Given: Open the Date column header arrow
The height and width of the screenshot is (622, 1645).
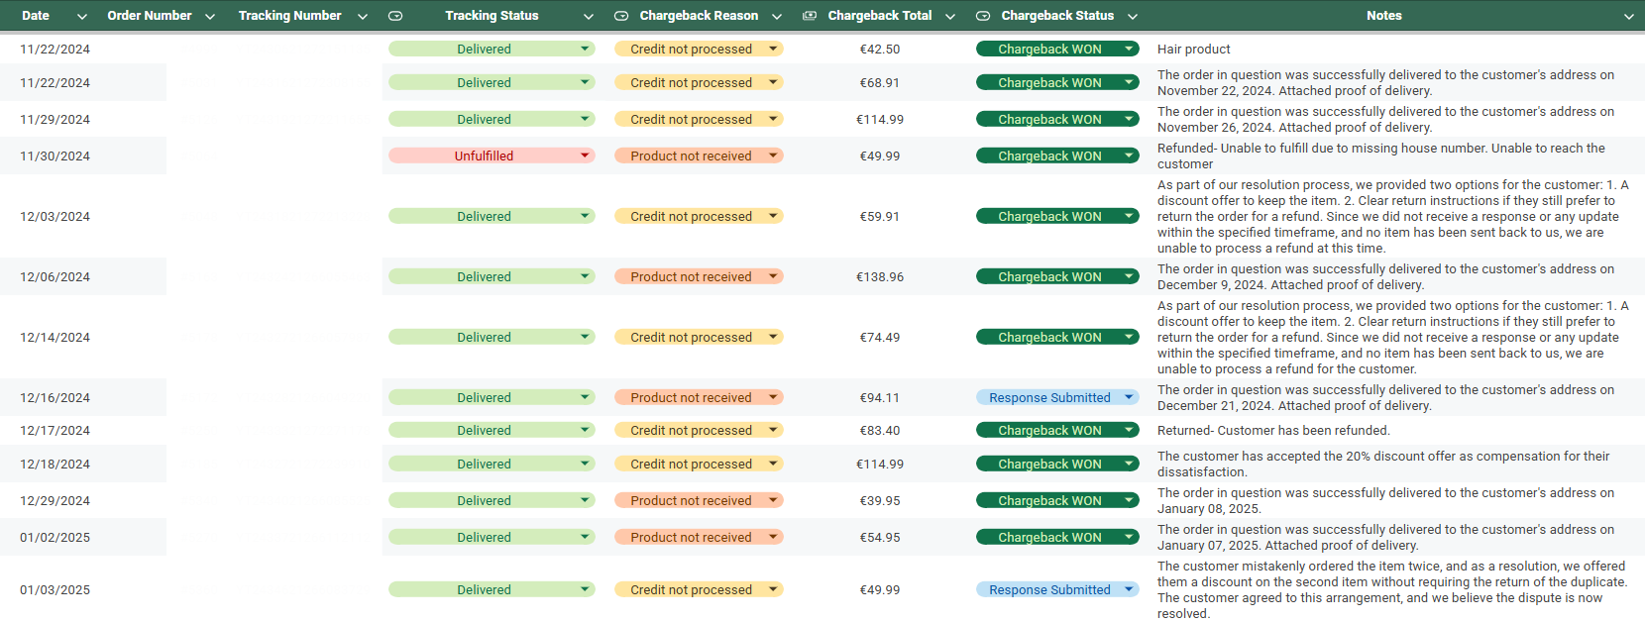Looking at the screenshot, I should coord(82,16).
